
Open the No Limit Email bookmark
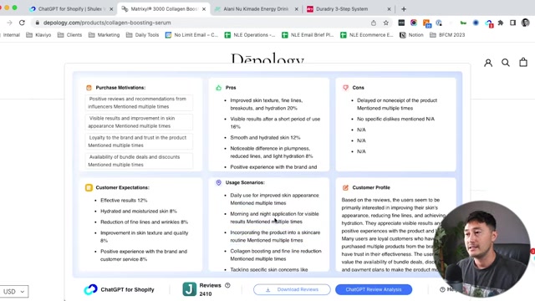point(191,35)
